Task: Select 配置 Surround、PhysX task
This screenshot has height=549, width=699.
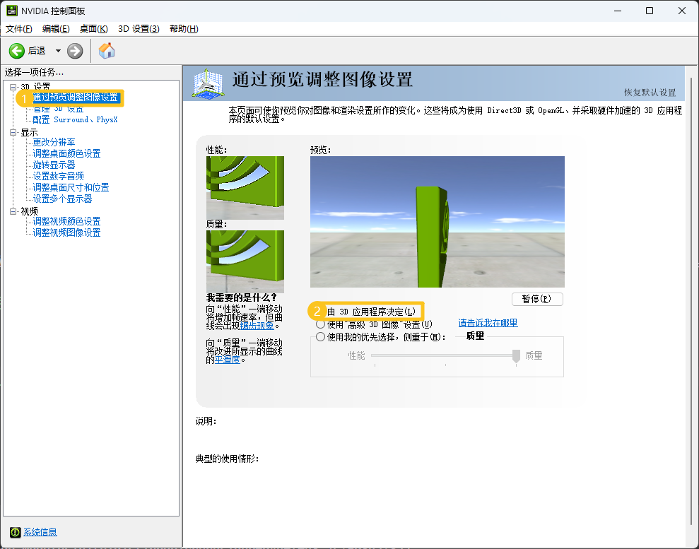Action: [x=75, y=119]
